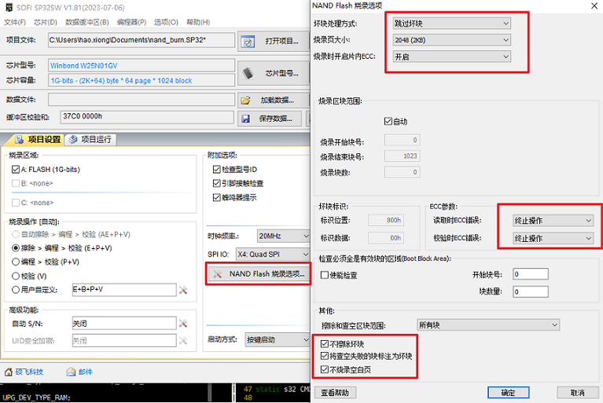Click the 取消 button in the dialog
This screenshot has width=603, height=403.
point(578,393)
